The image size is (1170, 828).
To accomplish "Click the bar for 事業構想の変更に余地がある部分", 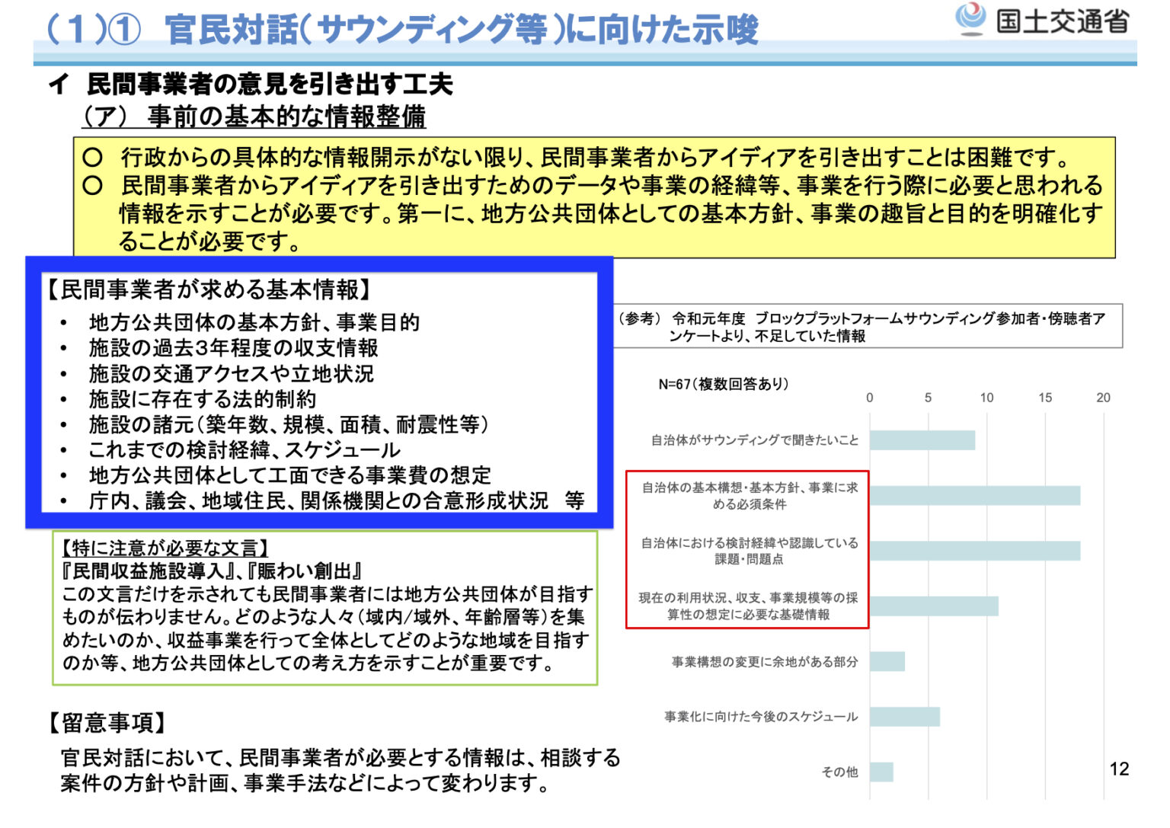I will pos(887,661).
